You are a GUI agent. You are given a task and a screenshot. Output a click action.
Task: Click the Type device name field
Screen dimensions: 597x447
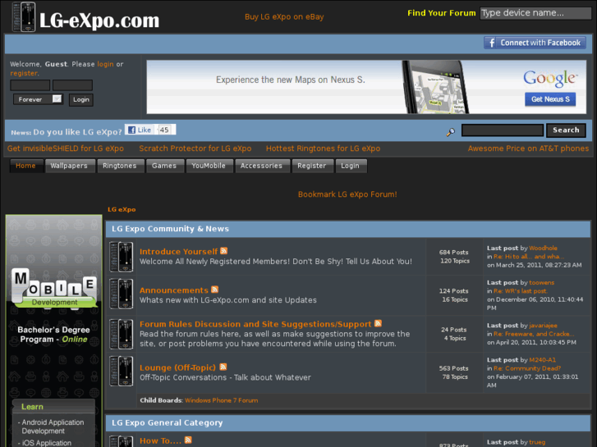pyautogui.click(x=535, y=13)
